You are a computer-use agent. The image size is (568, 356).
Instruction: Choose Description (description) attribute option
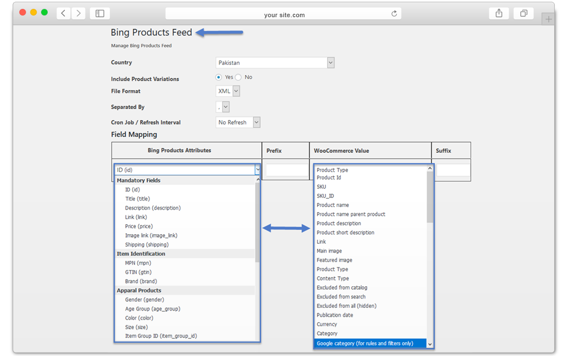pyautogui.click(x=153, y=208)
